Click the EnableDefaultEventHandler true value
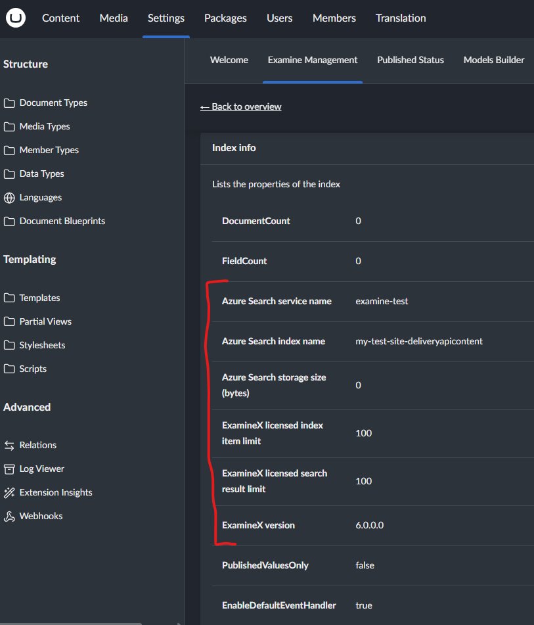Image resolution: width=534 pixels, height=625 pixels. tap(364, 605)
